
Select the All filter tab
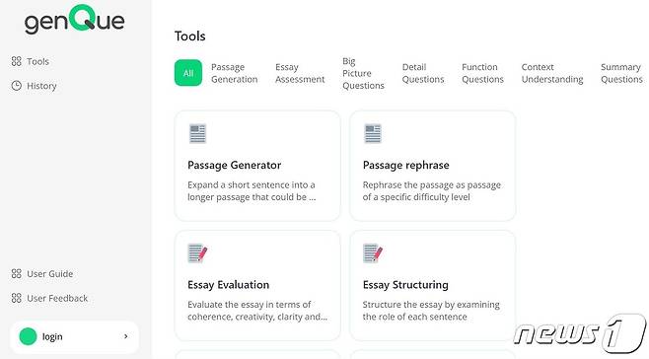(x=188, y=73)
